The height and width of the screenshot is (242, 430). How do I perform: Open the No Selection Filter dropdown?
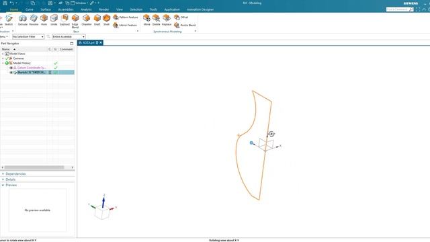28,36
